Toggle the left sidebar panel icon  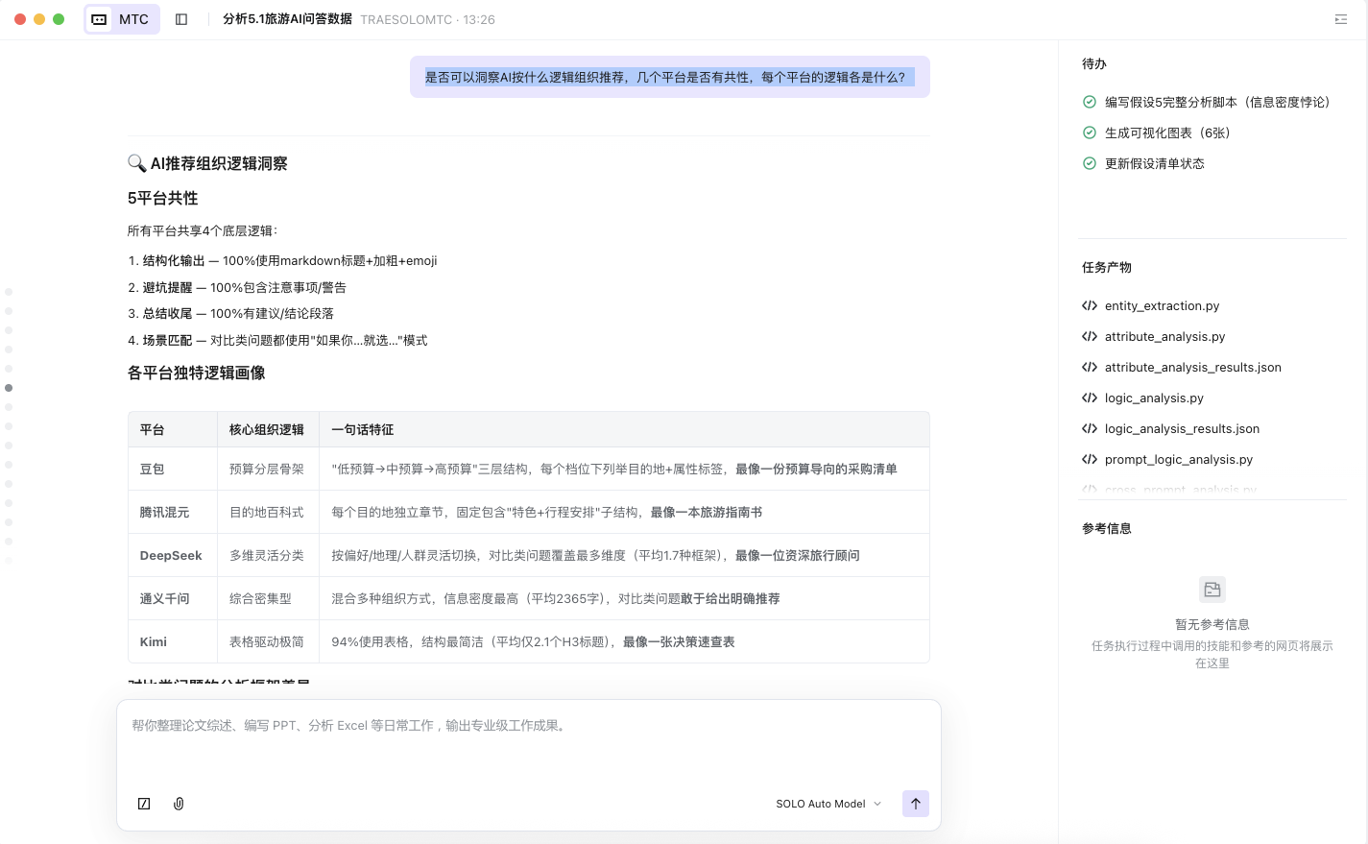coord(181,19)
